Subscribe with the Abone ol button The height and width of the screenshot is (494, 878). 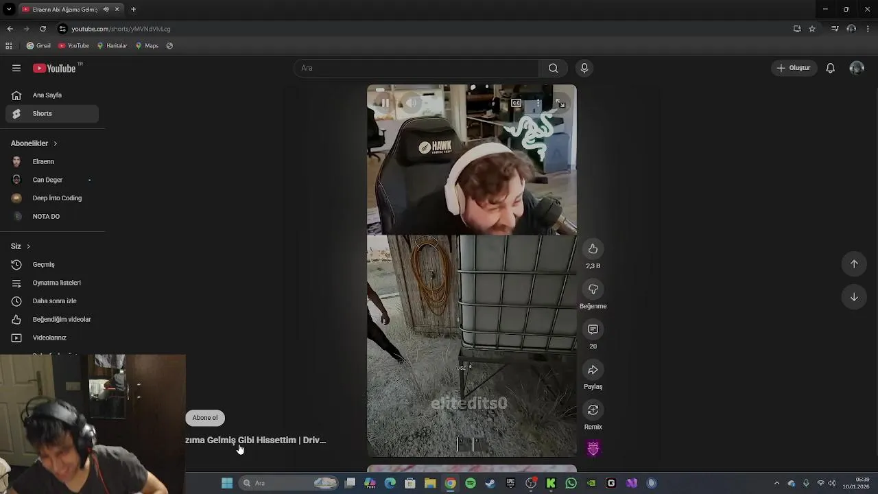click(205, 418)
